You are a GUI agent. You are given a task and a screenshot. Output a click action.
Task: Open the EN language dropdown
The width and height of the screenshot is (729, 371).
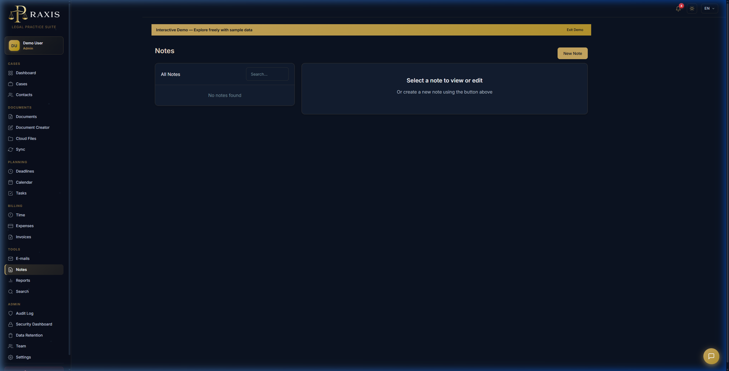(709, 9)
